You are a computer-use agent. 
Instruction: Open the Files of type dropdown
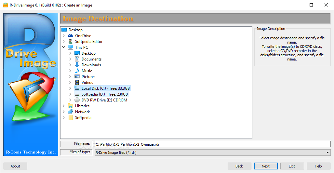point(327,152)
